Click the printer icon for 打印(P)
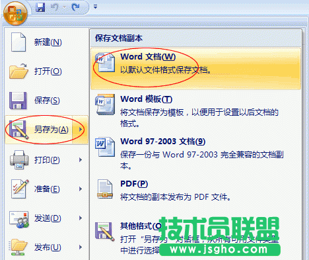The height and width of the screenshot is (260, 309). click(19, 159)
